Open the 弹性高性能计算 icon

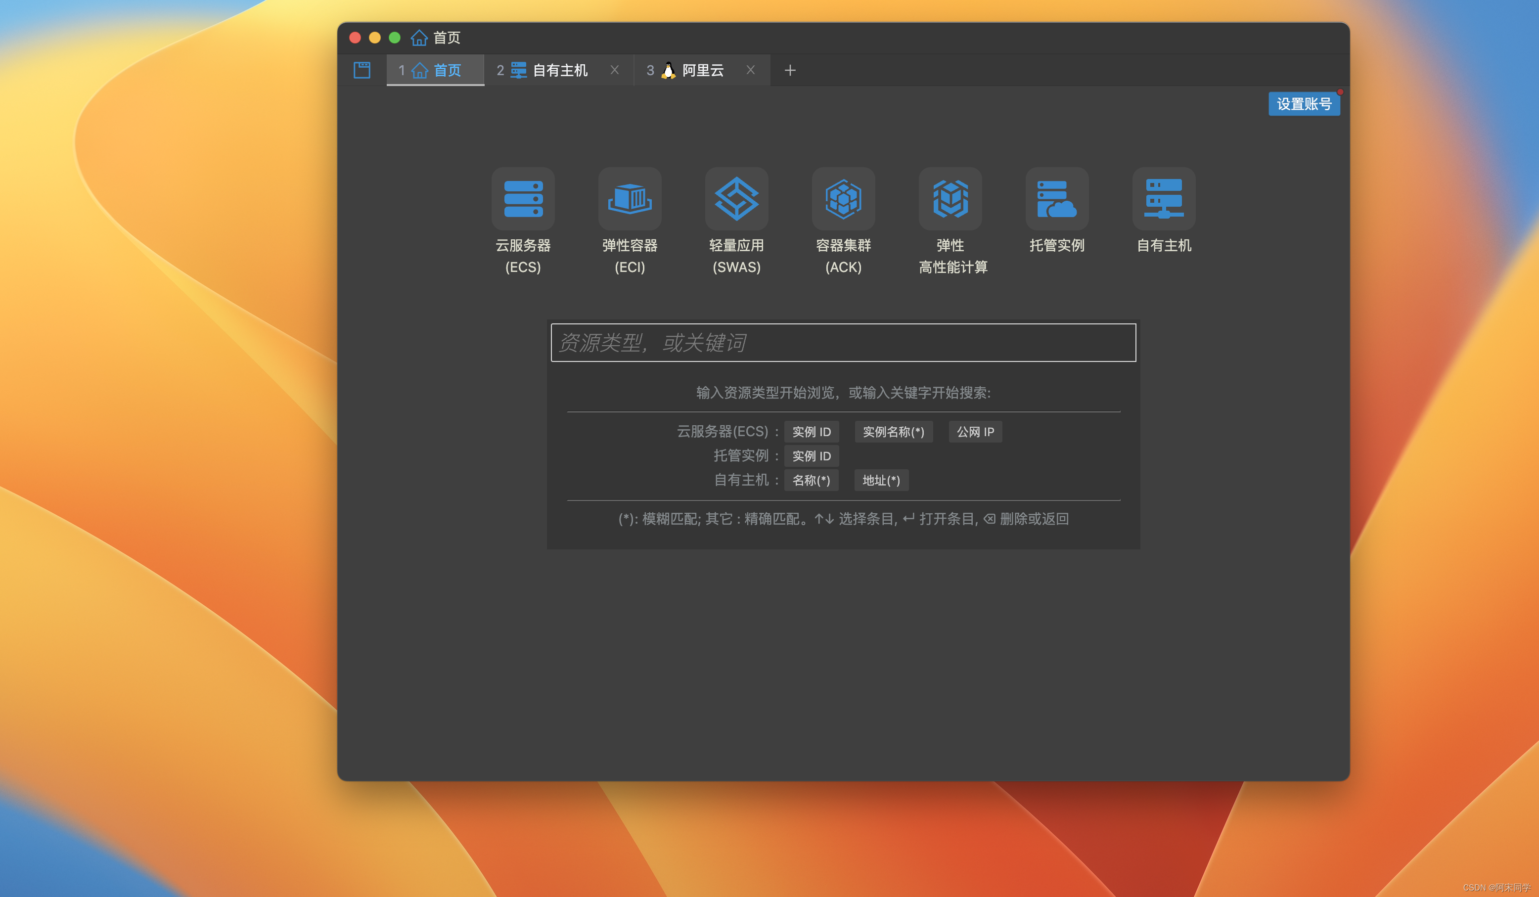(951, 198)
